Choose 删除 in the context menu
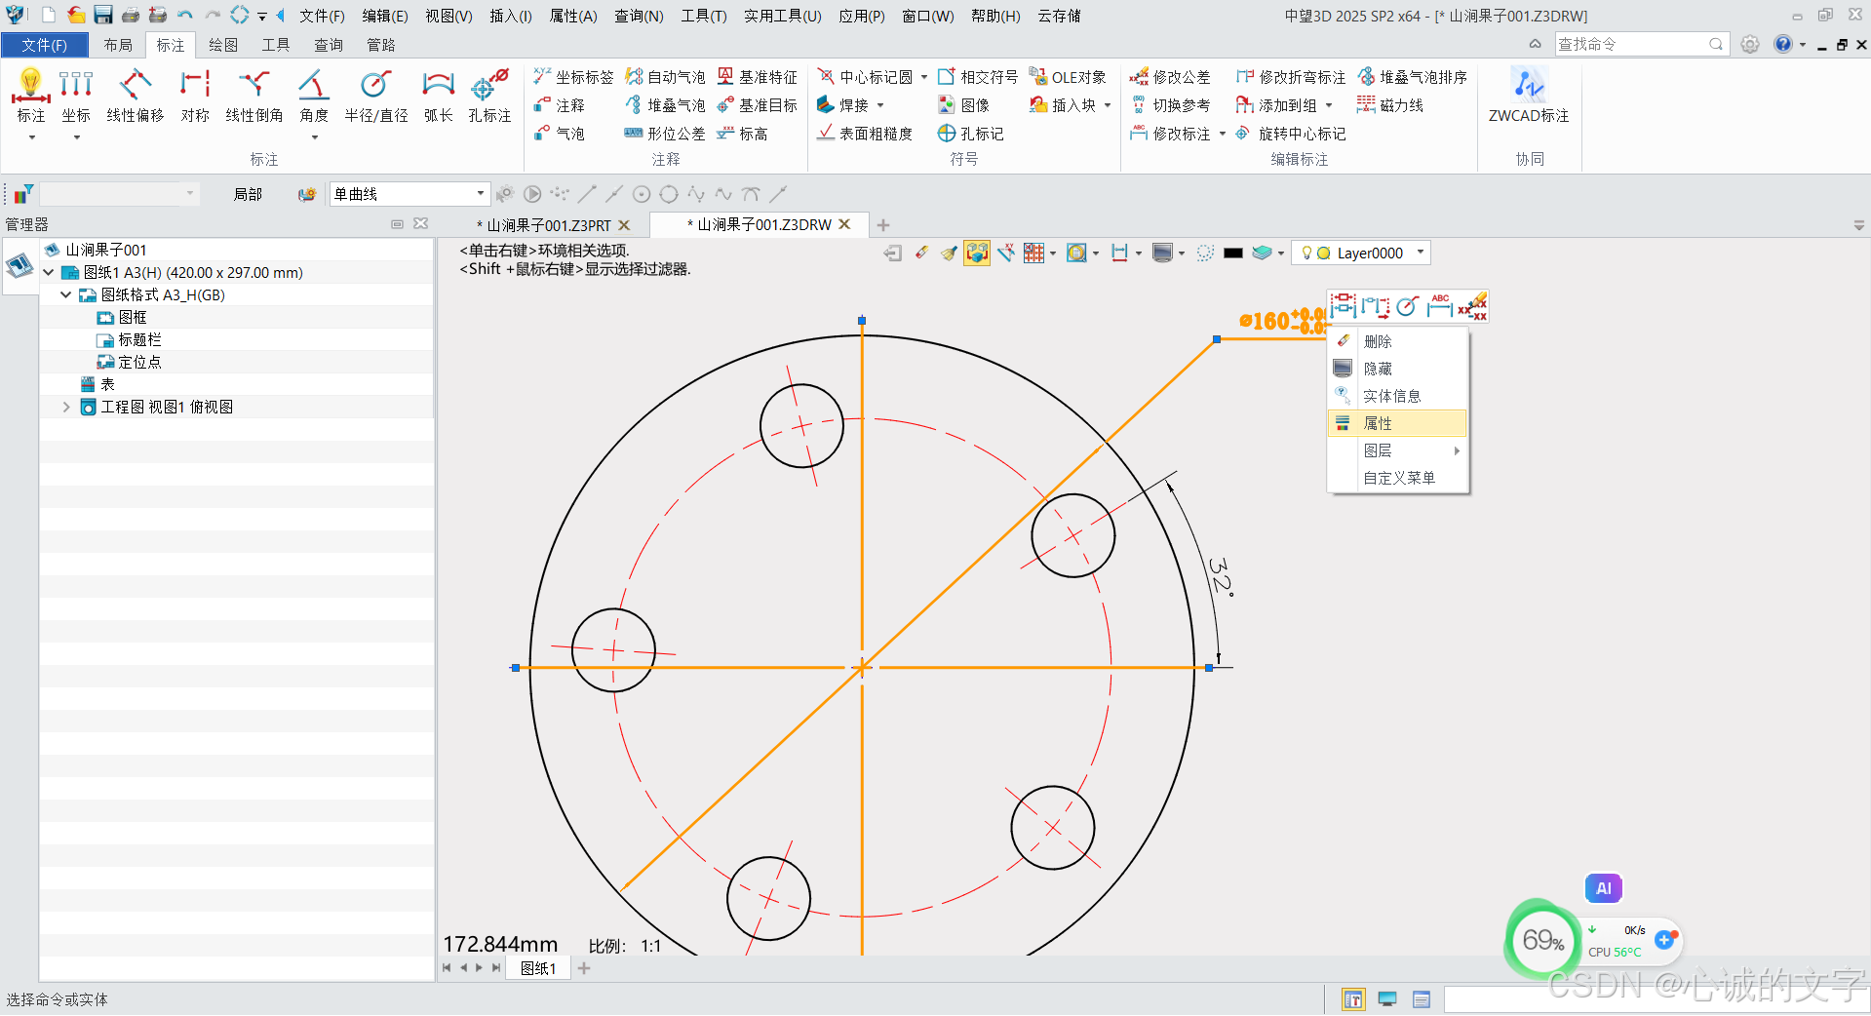Screen dimensions: 1871x1016 pyautogui.click(x=1397, y=341)
